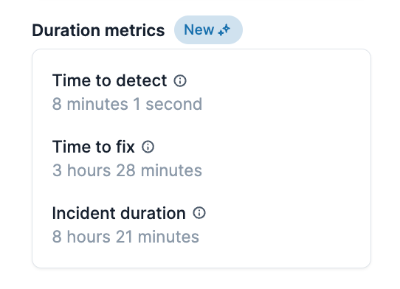400x289 pixels.
Task: Click the word New in the blue badge
Action: click(199, 29)
